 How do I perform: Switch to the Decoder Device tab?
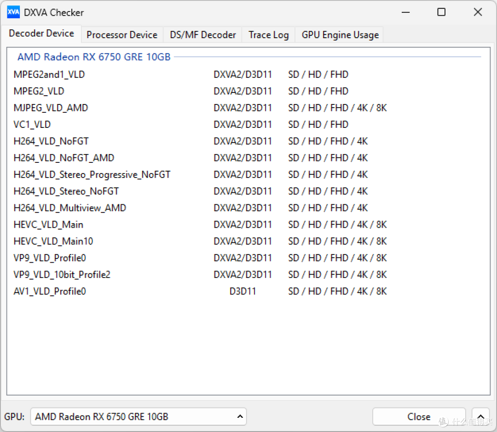[41, 34]
